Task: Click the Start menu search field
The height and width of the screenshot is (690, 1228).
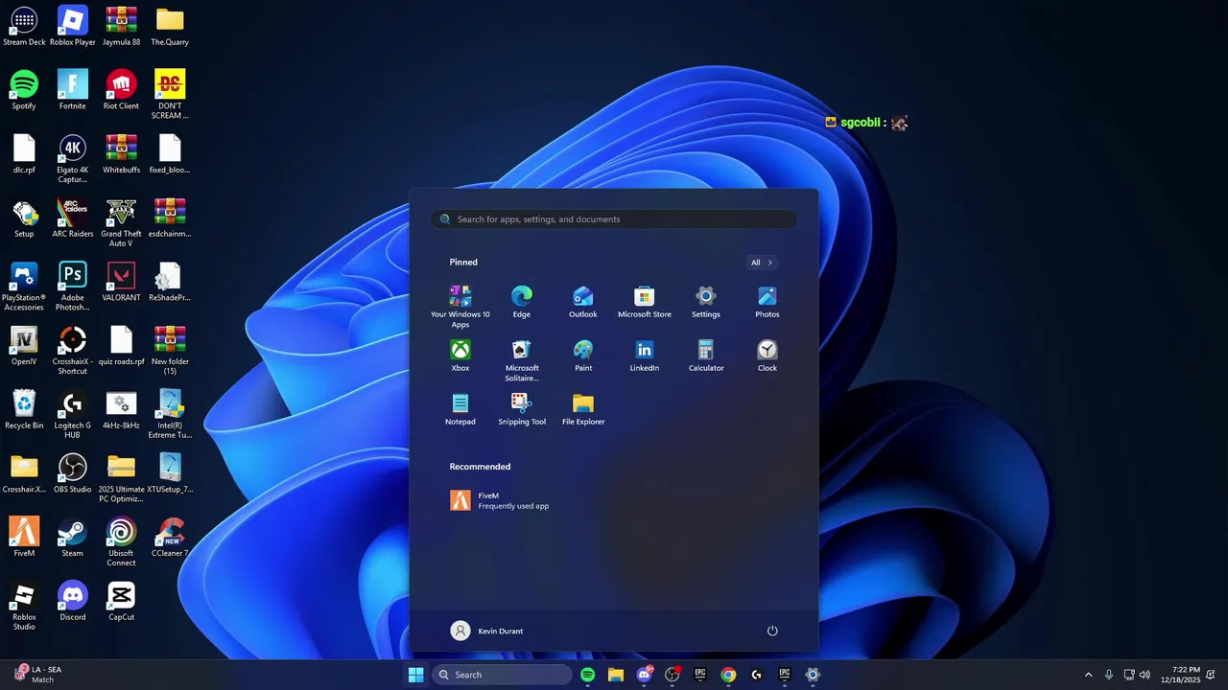Action: click(614, 219)
